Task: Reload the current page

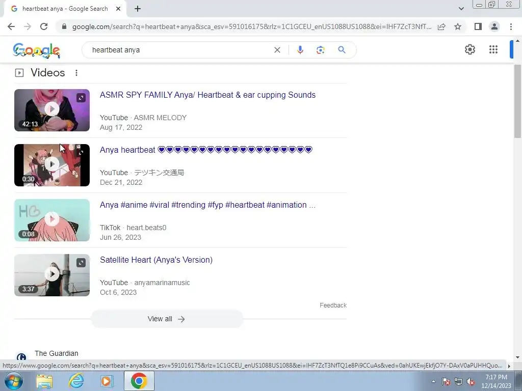Action: click(x=44, y=26)
